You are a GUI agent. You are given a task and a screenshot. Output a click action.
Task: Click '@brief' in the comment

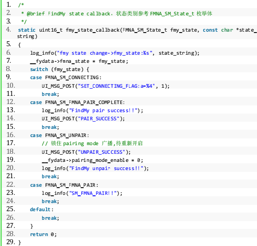coord(36,14)
